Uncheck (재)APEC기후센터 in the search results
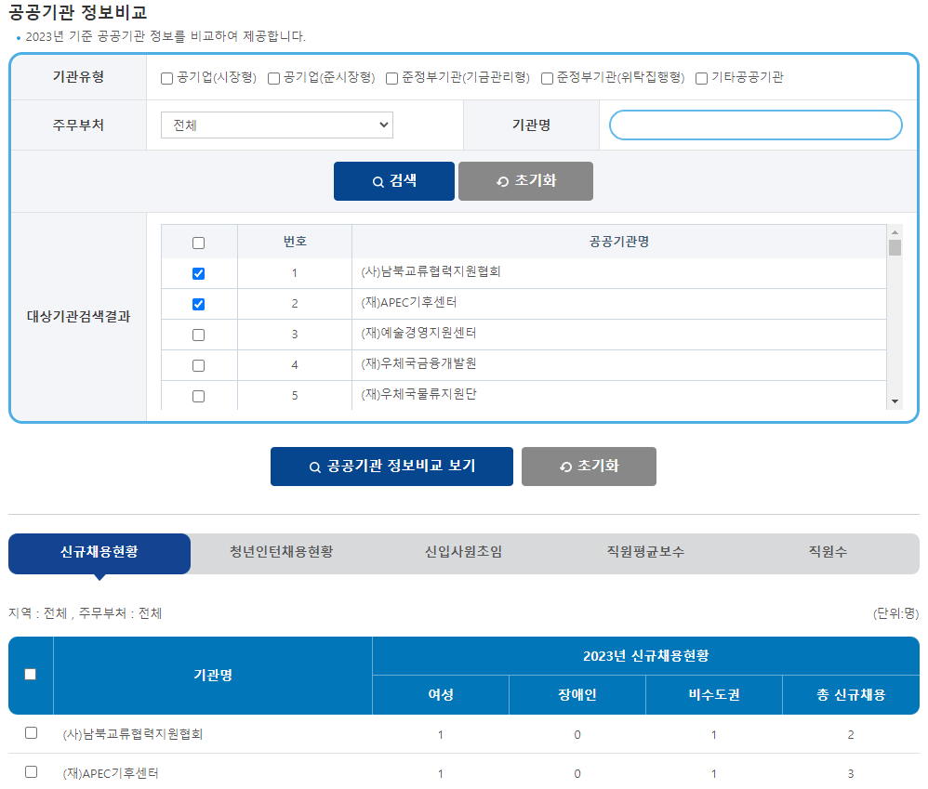928x789 pixels. point(198,303)
